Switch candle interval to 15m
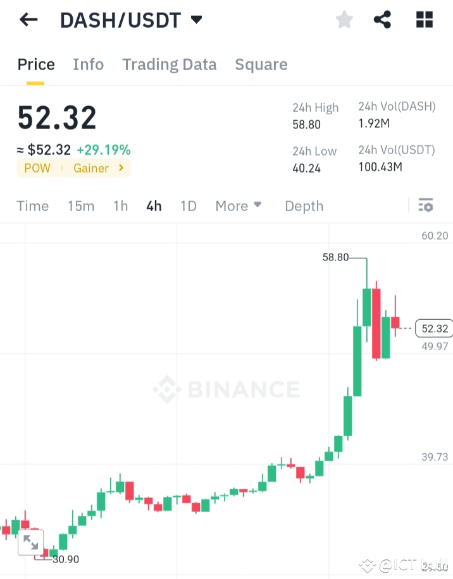This screenshot has width=453, height=579. (81, 206)
